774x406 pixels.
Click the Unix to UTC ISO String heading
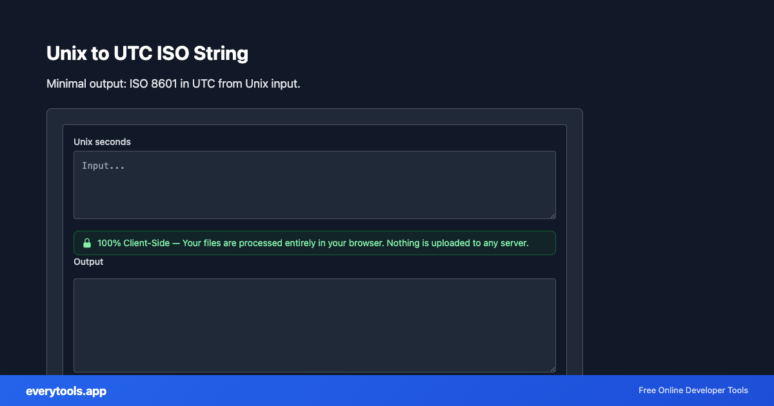tap(147, 53)
